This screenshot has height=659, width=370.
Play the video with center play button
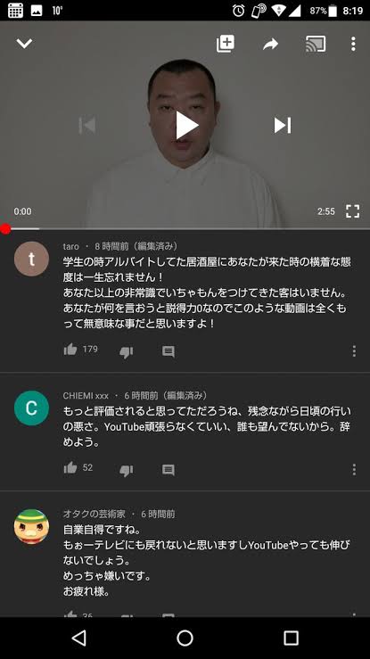(x=186, y=125)
